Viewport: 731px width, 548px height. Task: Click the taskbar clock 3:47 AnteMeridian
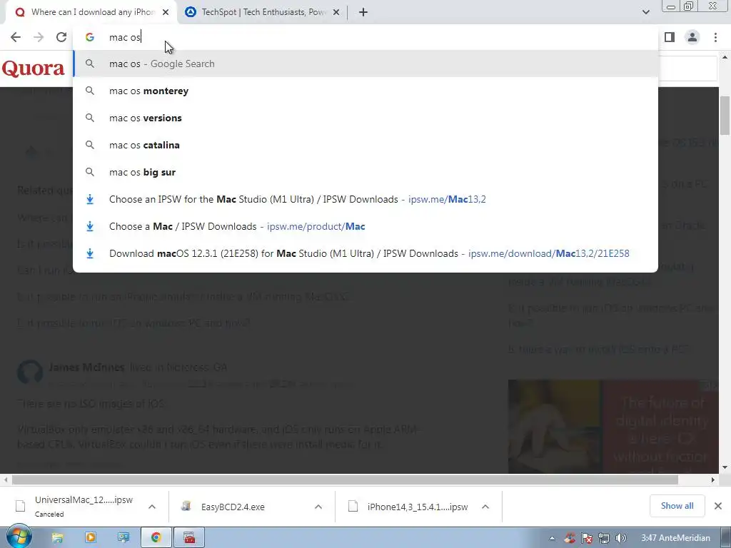[x=675, y=538]
